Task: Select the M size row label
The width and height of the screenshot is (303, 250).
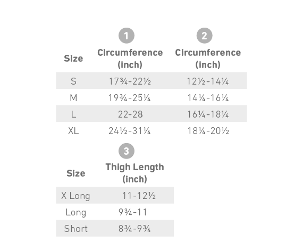Action: [x=73, y=98]
